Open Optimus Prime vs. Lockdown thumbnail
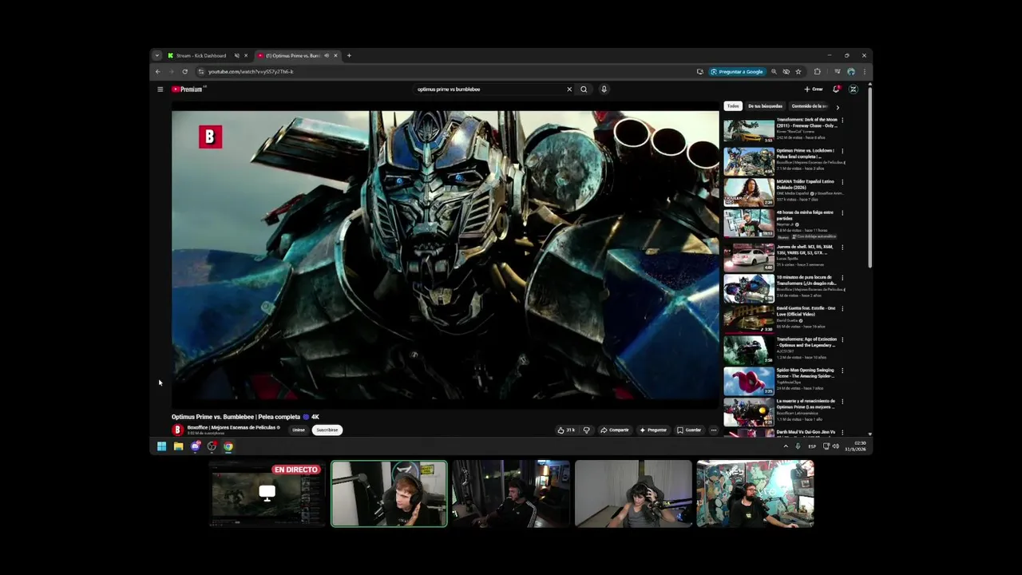1022x575 pixels. [749, 161]
